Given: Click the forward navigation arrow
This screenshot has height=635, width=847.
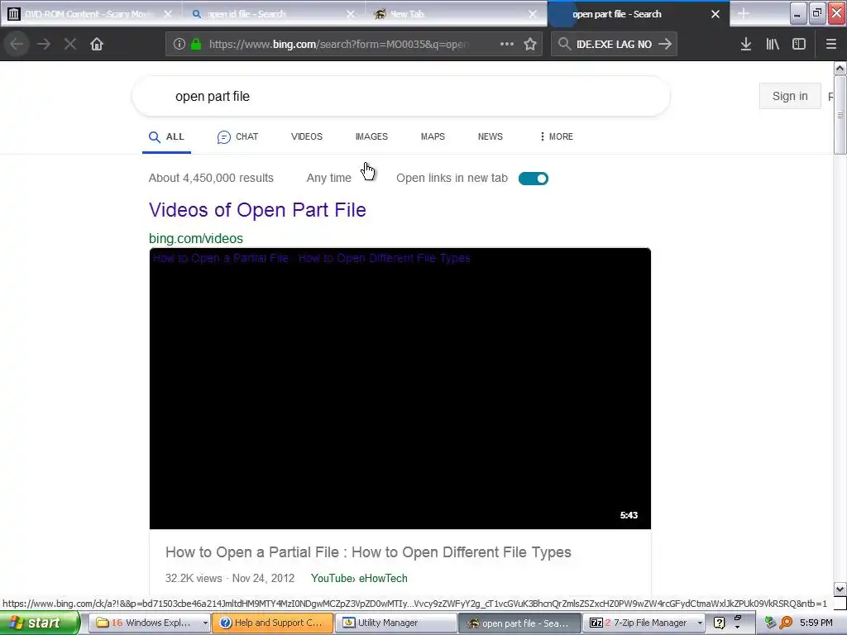Looking at the screenshot, I should [44, 45].
